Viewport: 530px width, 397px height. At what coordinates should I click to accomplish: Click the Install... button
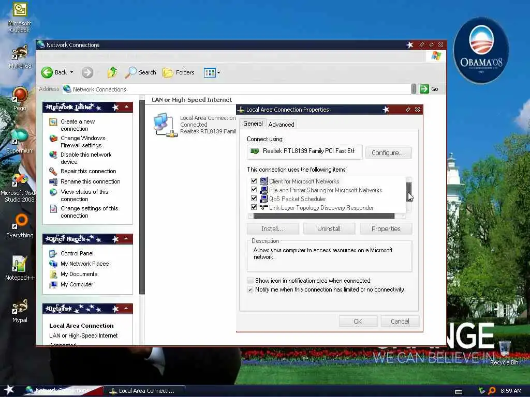[x=272, y=228]
